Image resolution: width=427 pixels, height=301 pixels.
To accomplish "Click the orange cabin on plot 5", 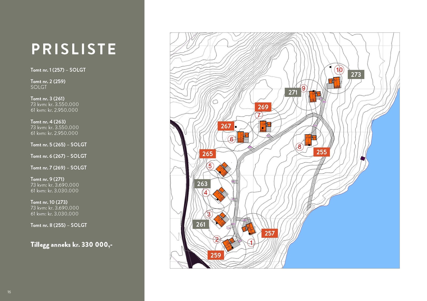I will point(222,169).
